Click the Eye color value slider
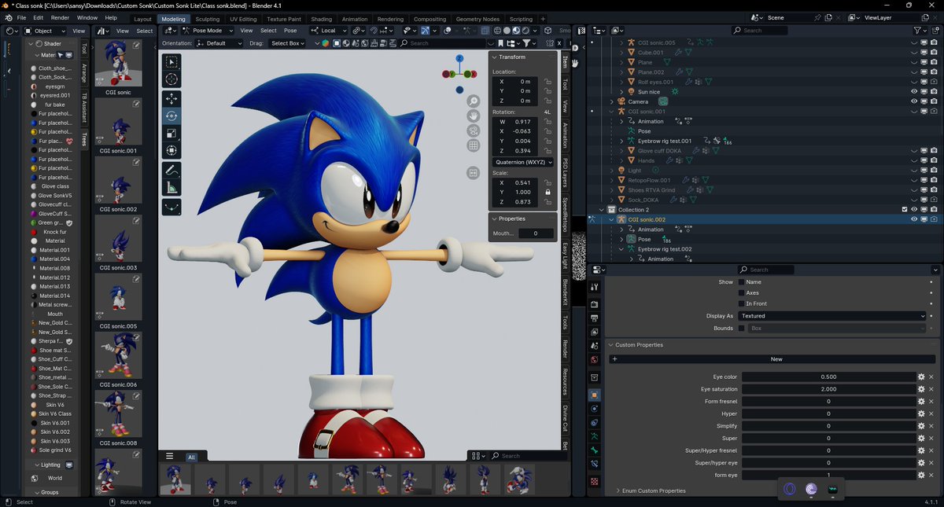Screen dimensions: 944x507 [828, 377]
